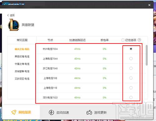Click the lightning icon for 启动加速
Image resolution: width=156 pixels, height=121 pixels.
51,113
